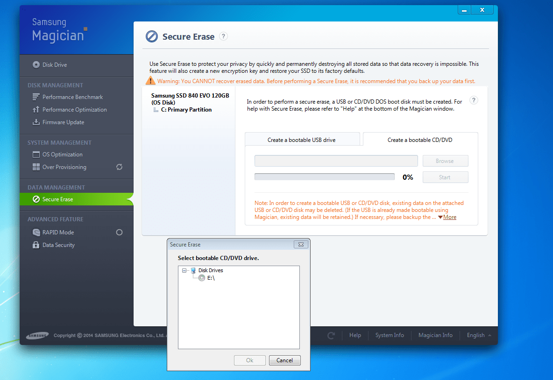Open Magician Info in footer
Image resolution: width=553 pixels, height=380 pixels.
[436, 335]
